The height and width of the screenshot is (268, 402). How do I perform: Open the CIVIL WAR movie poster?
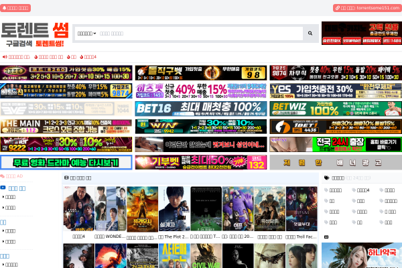tap(206, 256)
